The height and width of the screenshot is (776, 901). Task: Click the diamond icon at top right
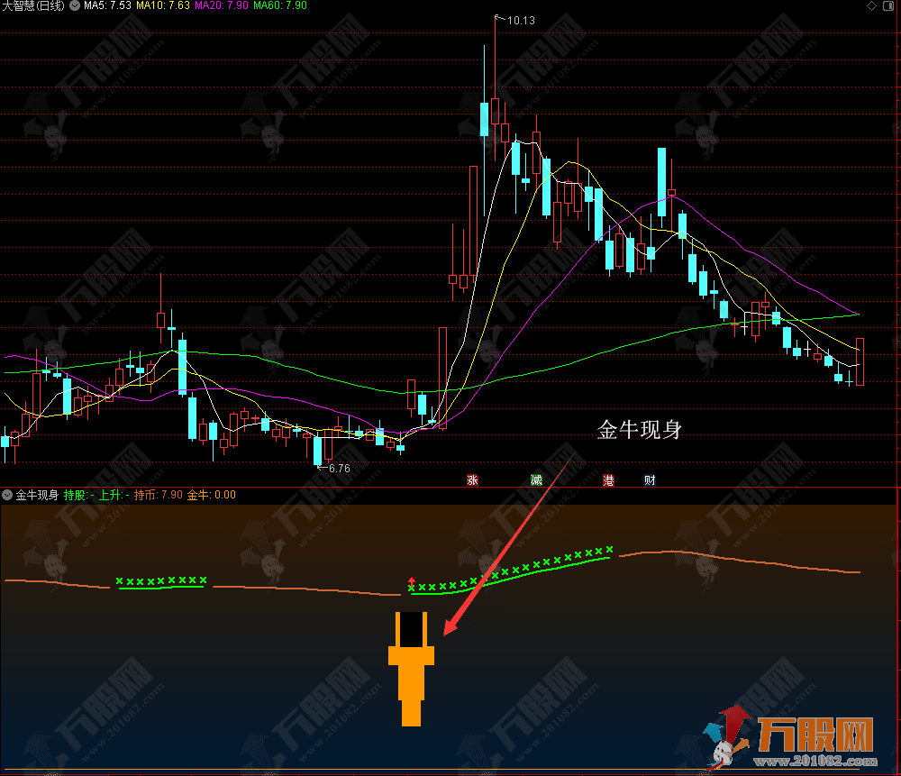pyautogui.click(x=871, y=5)
